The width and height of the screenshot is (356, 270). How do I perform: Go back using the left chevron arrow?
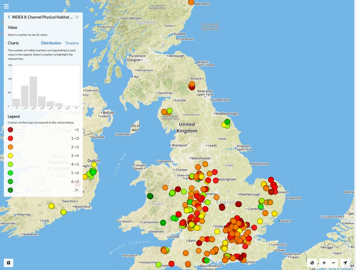click(9, 17)
